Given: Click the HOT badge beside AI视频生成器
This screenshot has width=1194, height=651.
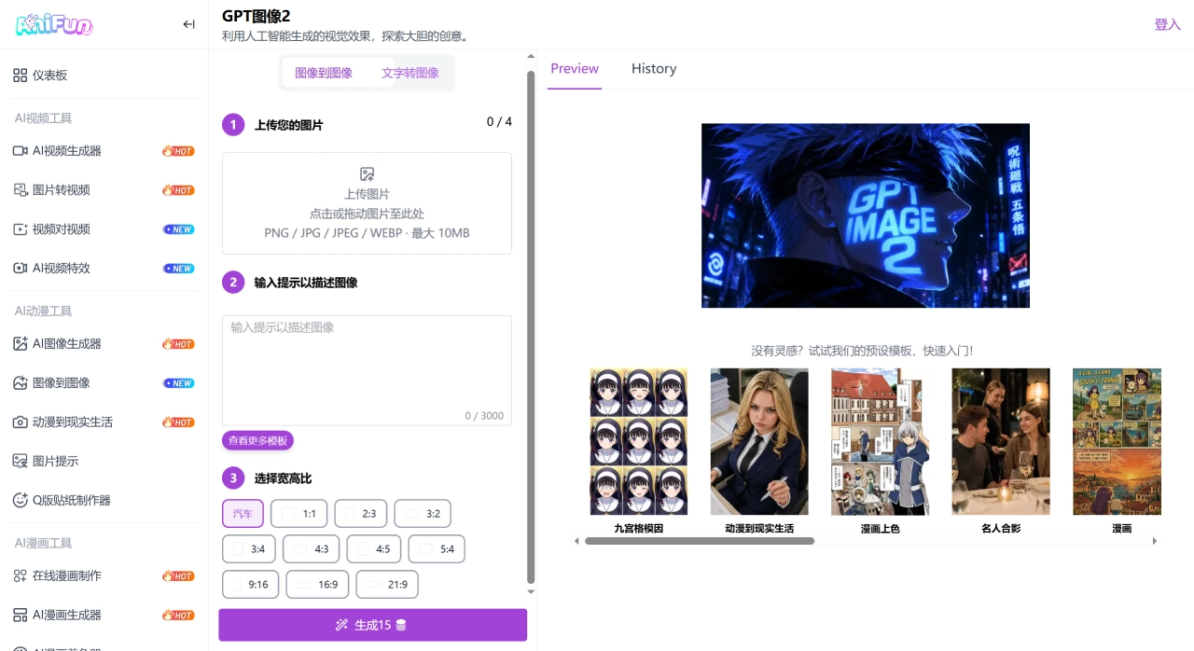Looking at the screenshot, I should (x=178, y=151).
